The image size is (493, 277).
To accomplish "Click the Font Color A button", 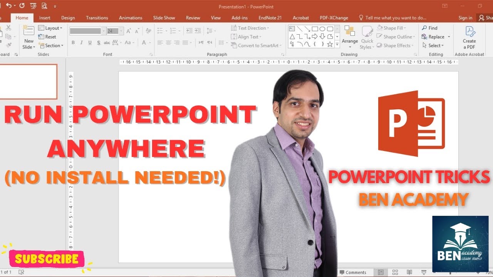I will click(144, 43).
